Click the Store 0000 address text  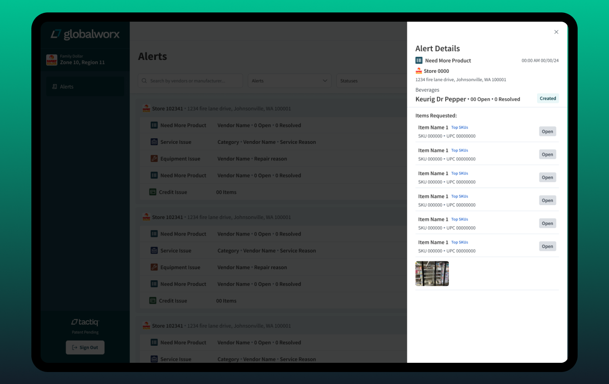coord(461,80)
